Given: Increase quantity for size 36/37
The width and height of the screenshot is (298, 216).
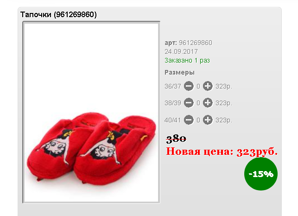Looking at the screenshot, I should (x=208, y=86).
